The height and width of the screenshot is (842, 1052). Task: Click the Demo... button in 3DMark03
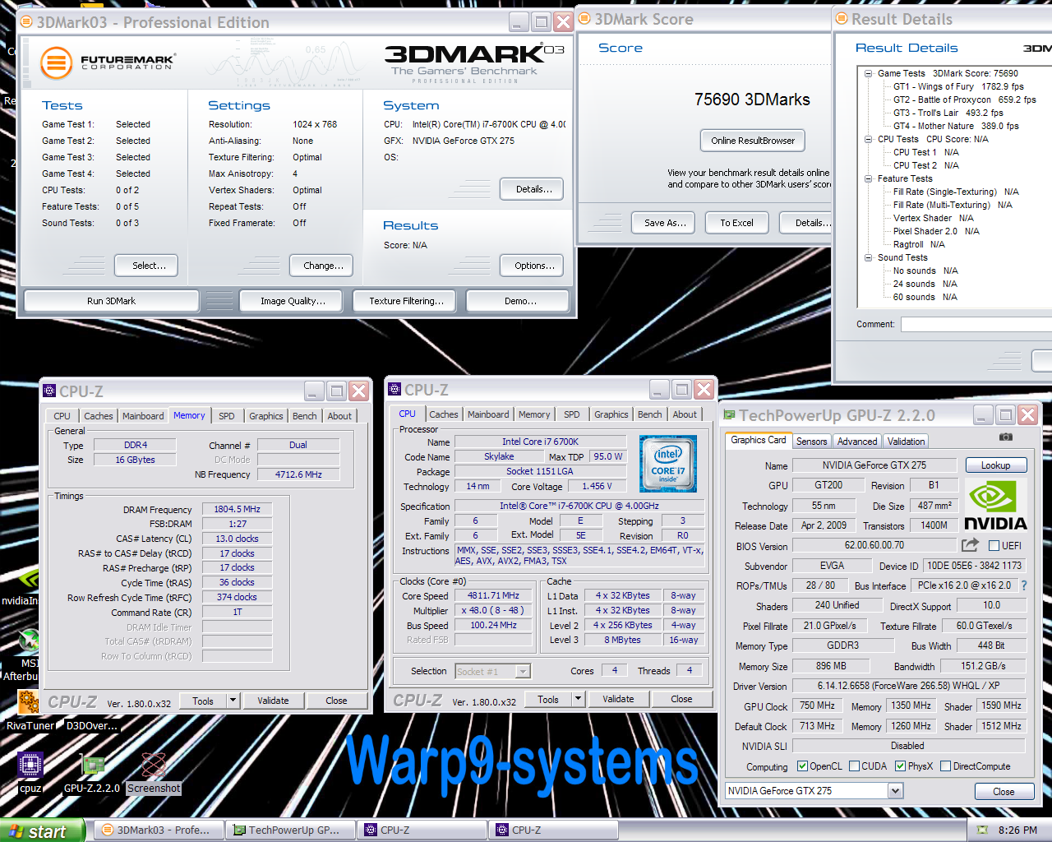[519, 301]
